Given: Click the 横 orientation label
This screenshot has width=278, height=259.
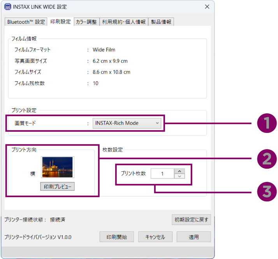Looking at the screenshot, I should [33, 173].
